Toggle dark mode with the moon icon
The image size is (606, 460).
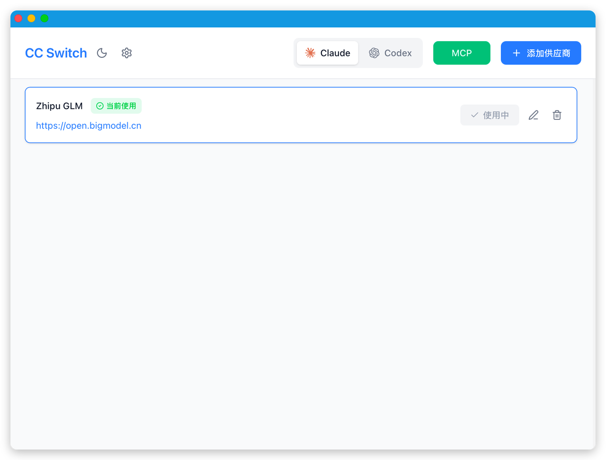tap(102, 53)
